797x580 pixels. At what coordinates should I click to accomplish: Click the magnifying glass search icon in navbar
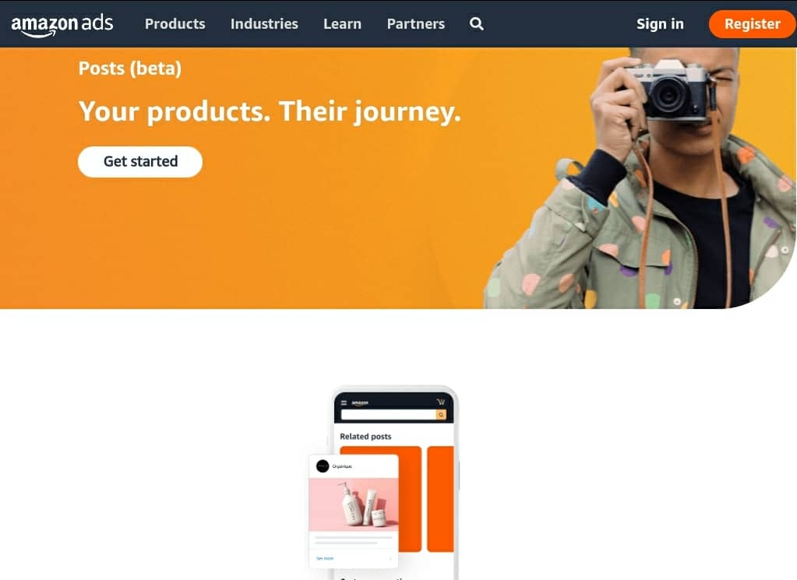pyautogui.click(x=476, y=24)
